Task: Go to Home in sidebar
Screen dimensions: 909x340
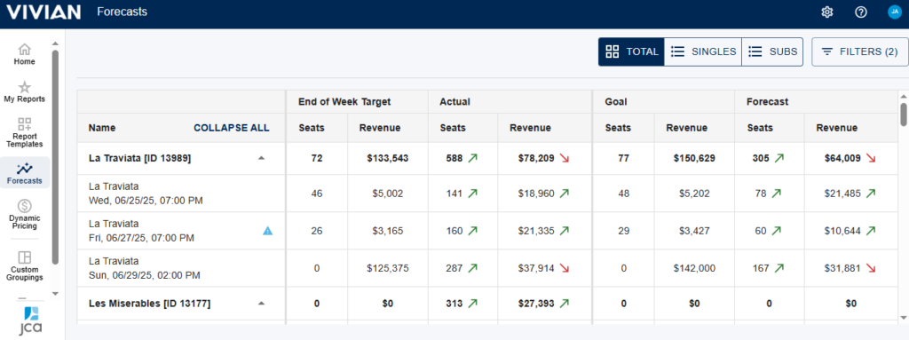Action: [24, 54]
